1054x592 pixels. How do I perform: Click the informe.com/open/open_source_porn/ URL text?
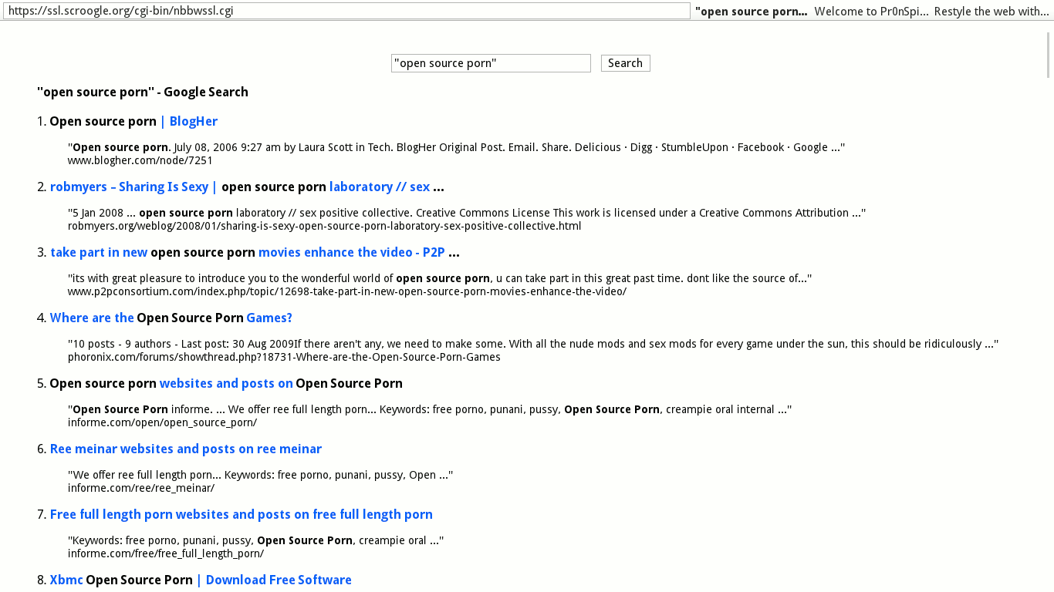163,422
